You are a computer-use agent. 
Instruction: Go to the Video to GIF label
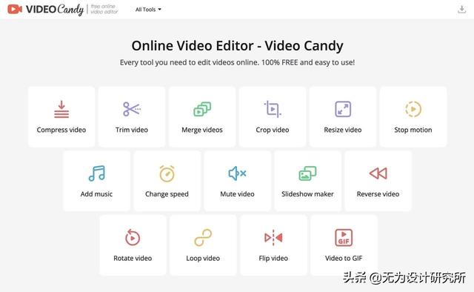click(344, 258)
